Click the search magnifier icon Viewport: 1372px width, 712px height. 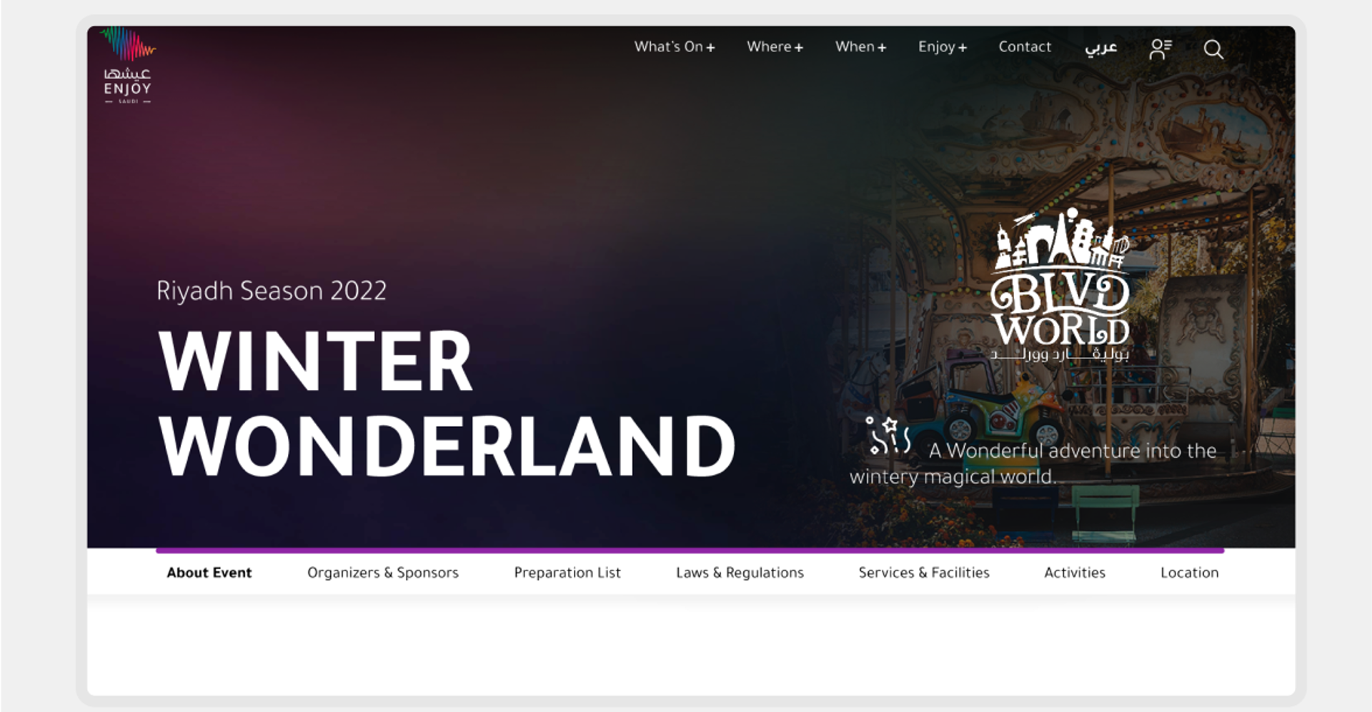tap(1213, 49)
